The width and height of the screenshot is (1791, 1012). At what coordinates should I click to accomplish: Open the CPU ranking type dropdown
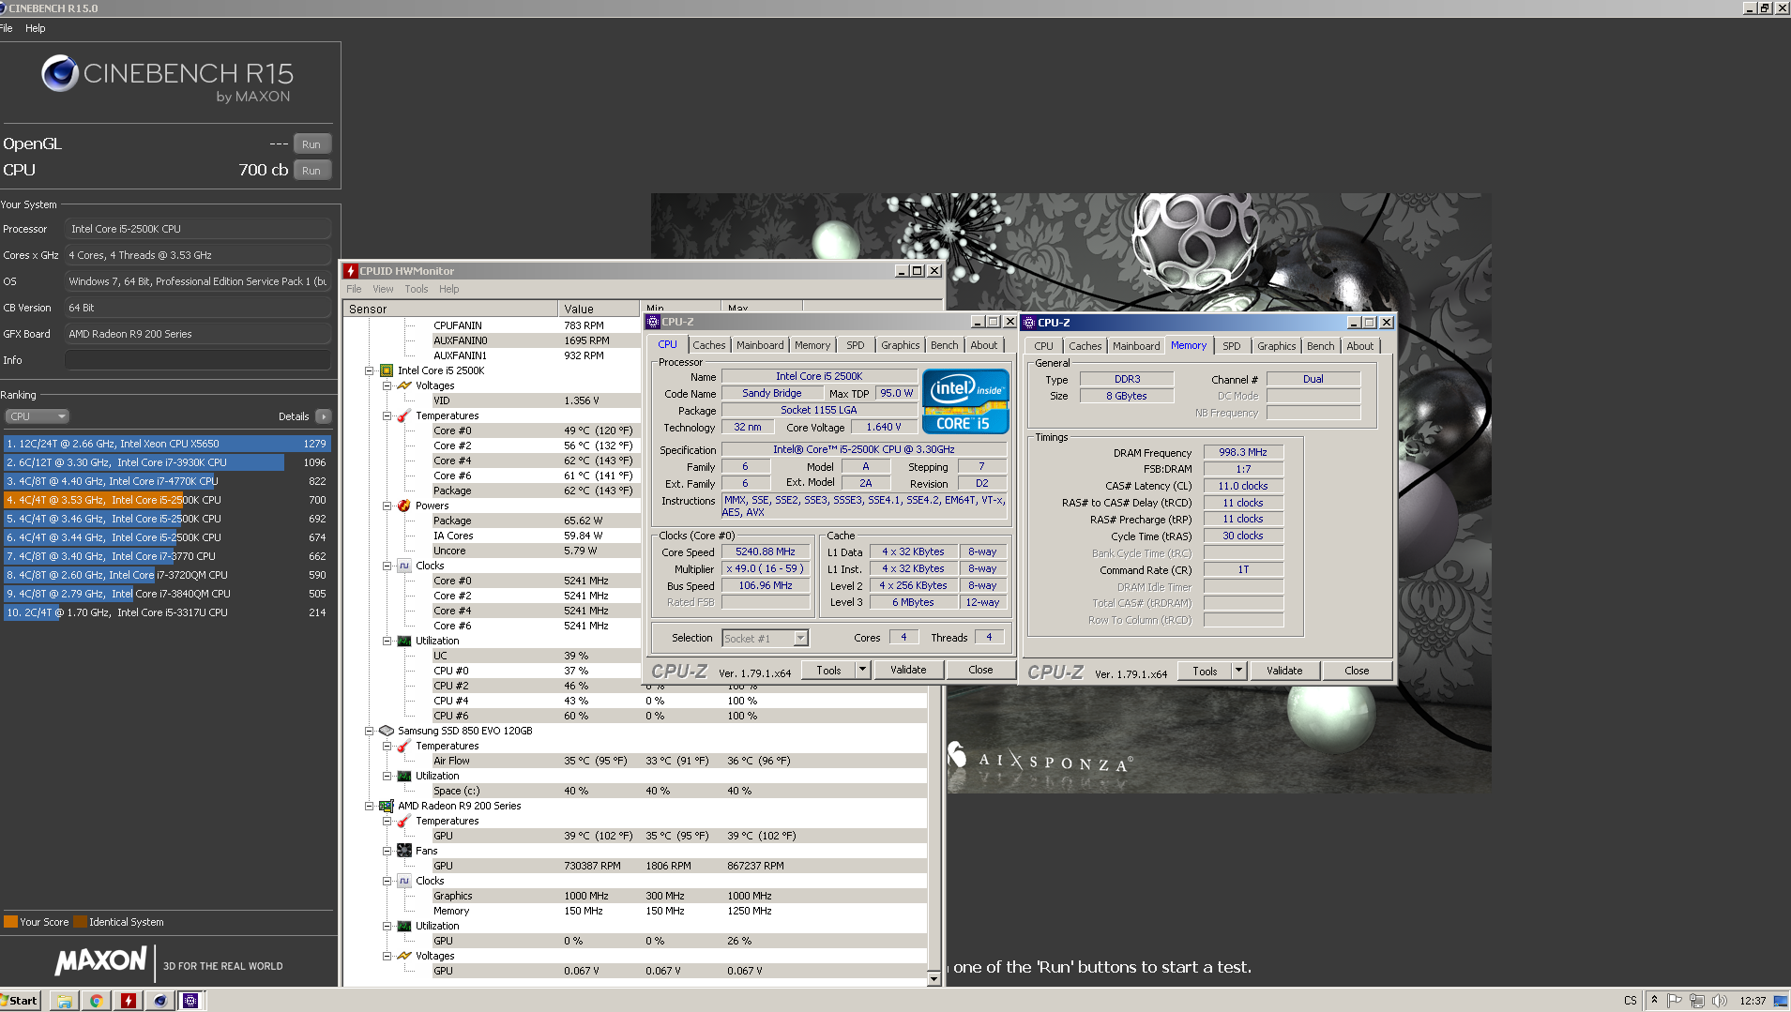click(x=38, y=416)
